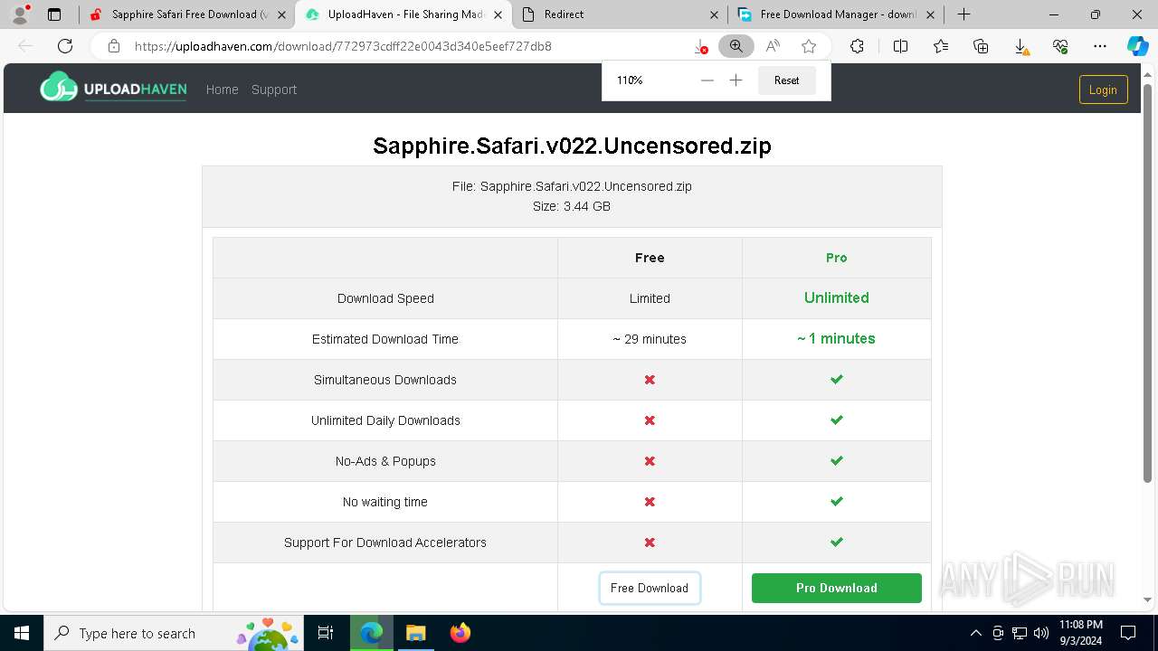Open the Support nav link
Viewport: 1158px width, 651px height.
click(274, 90)
